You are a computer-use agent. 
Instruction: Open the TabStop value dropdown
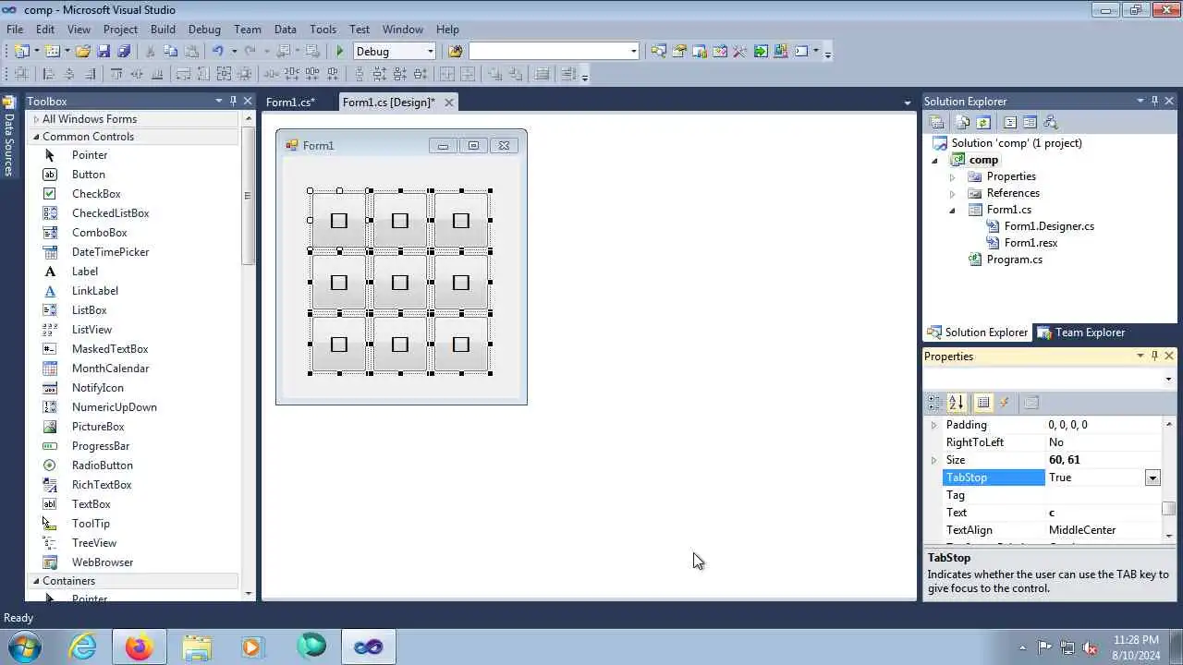pyautogui.click(x=1153, y=478)
